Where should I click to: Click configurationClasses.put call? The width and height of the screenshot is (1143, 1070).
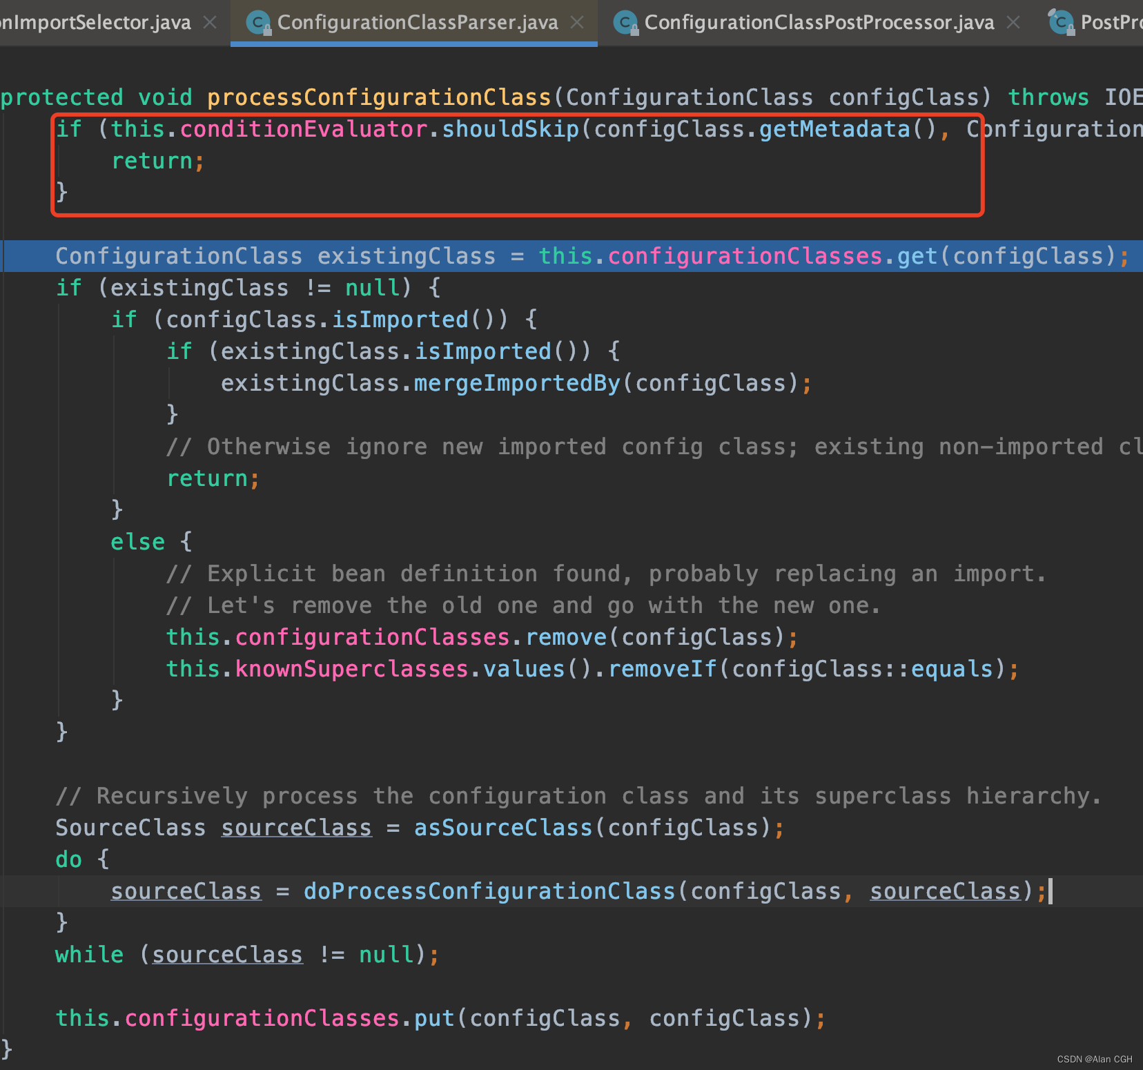(x=290, y=1018)
